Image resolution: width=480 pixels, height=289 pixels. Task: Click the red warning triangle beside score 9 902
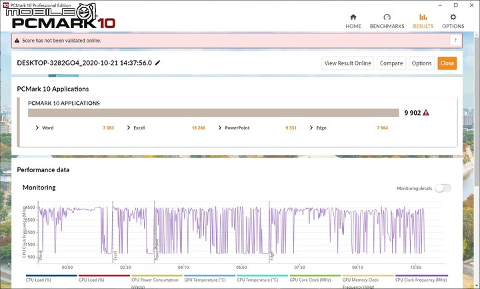pyautogui.click(x=426, y=113)
